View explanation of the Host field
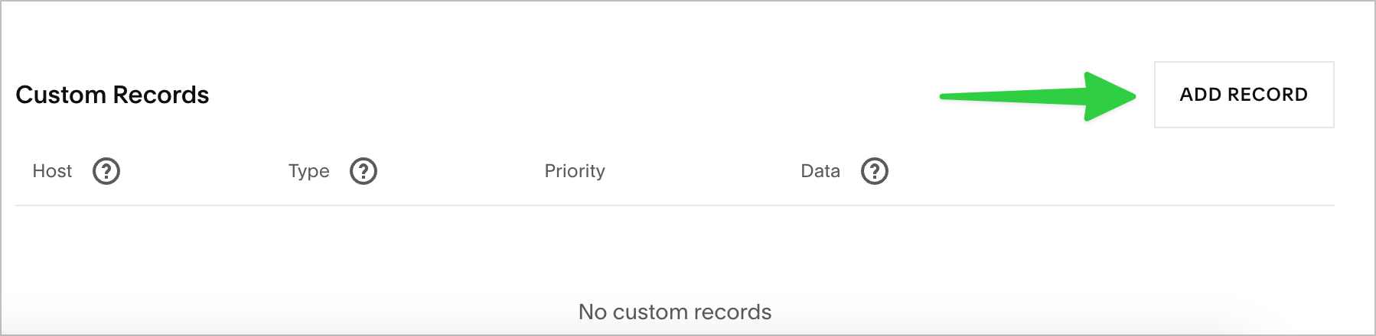This screenshot has height=336, width=1376. tap(106, 171)
